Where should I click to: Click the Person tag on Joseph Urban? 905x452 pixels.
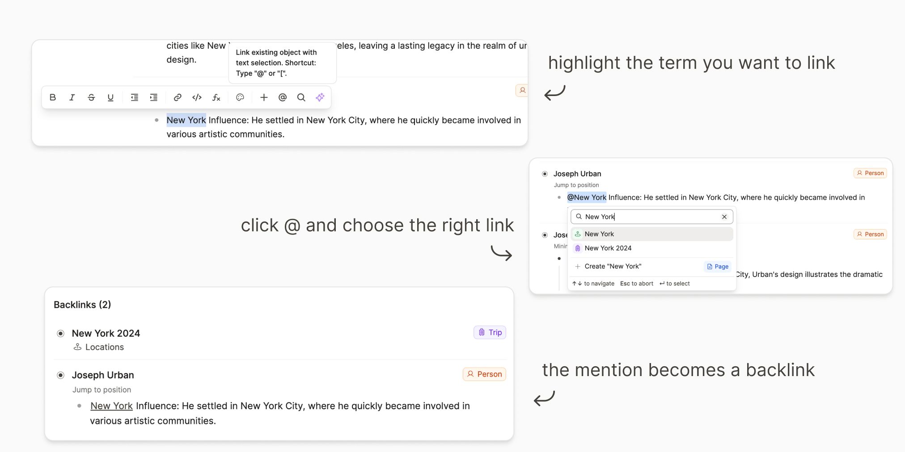point(484,374)
